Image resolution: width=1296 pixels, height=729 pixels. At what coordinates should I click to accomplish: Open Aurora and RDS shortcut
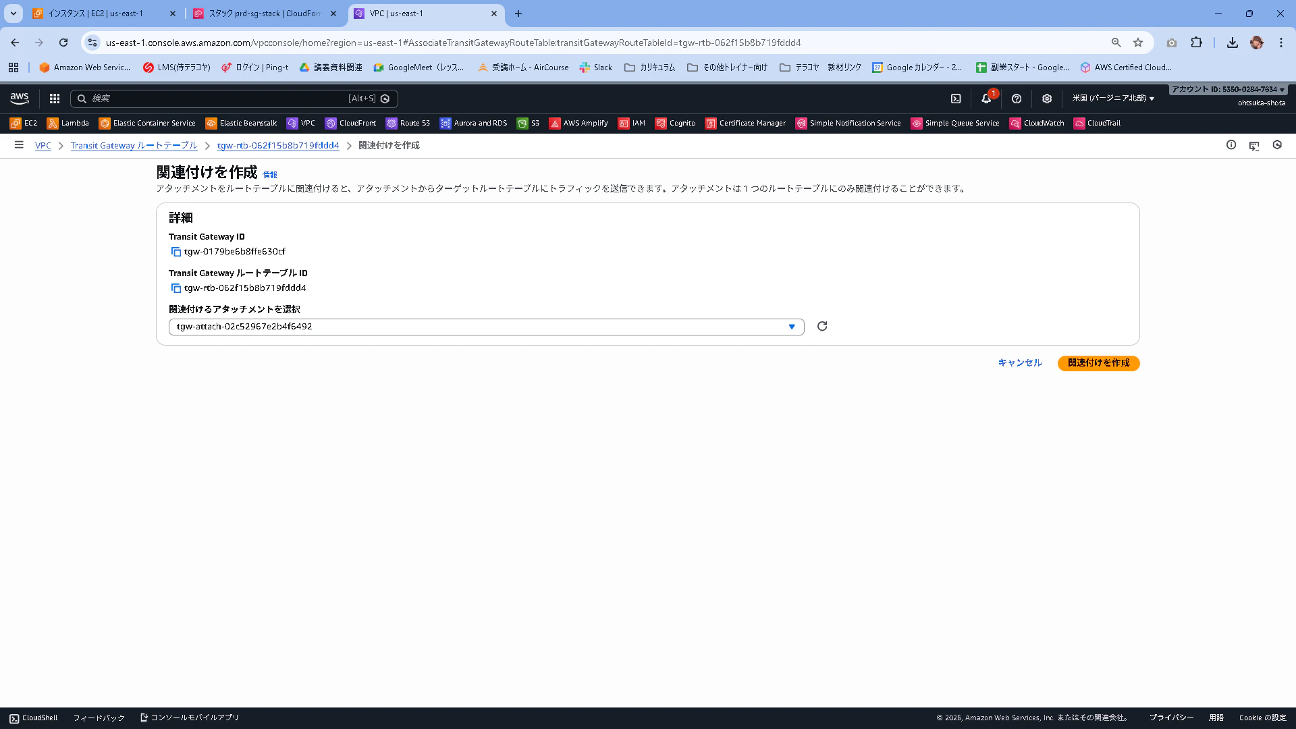[x=473, y=124]
